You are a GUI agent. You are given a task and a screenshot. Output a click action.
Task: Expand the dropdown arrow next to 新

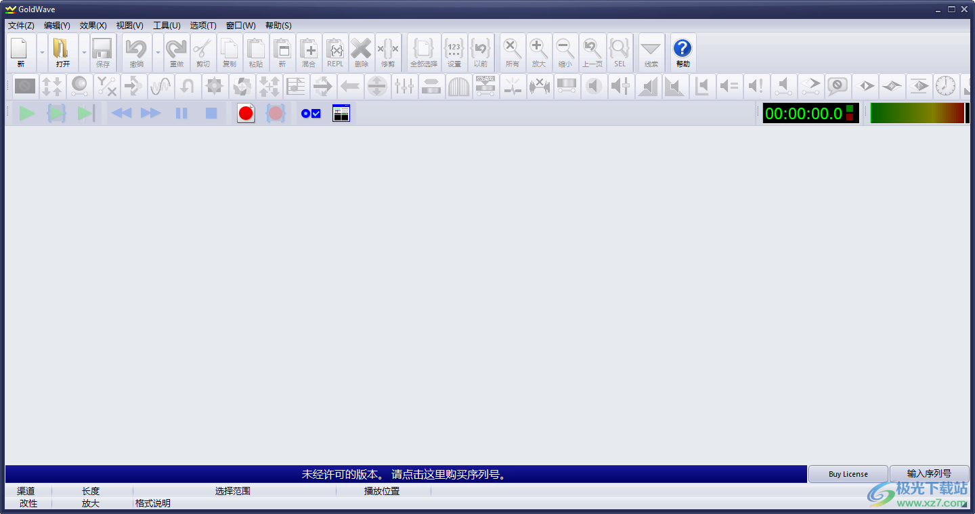(42, 53)
